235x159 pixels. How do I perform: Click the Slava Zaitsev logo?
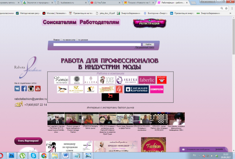pos(76,89)
